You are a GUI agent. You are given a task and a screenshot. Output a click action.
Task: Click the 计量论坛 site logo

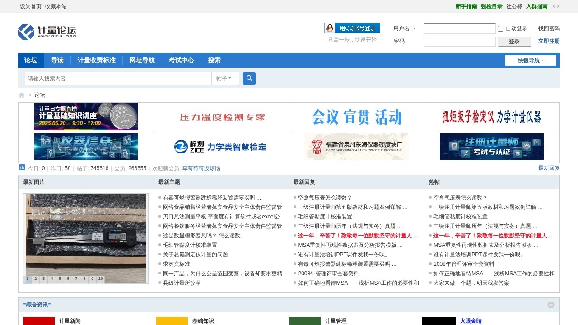(47, 32)
